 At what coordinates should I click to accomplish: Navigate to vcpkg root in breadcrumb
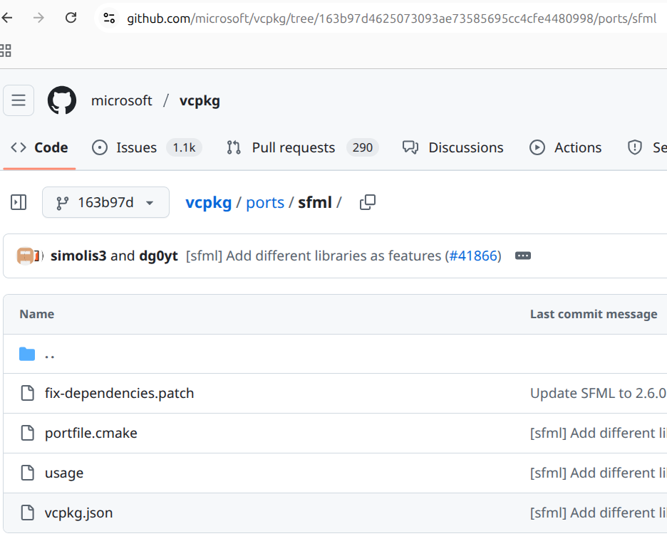click(x=208, y=202)
